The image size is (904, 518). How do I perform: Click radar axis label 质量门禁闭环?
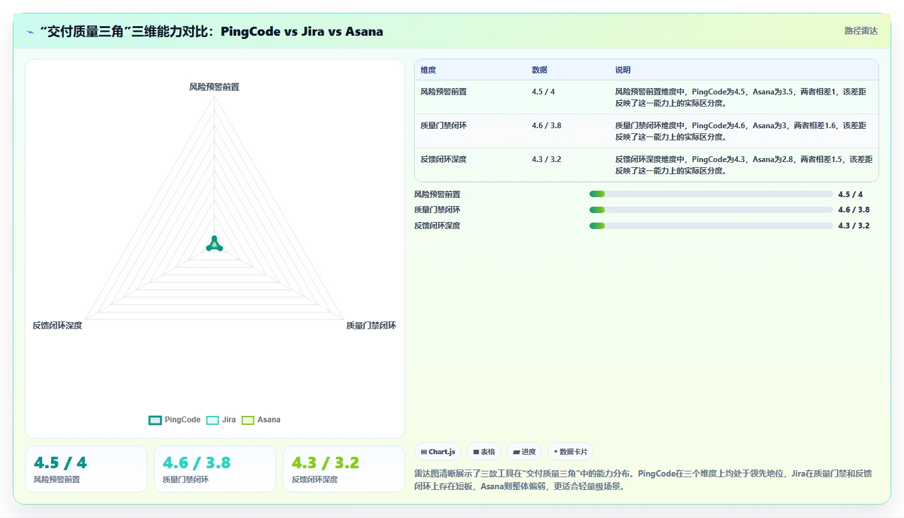click(371, 325)
